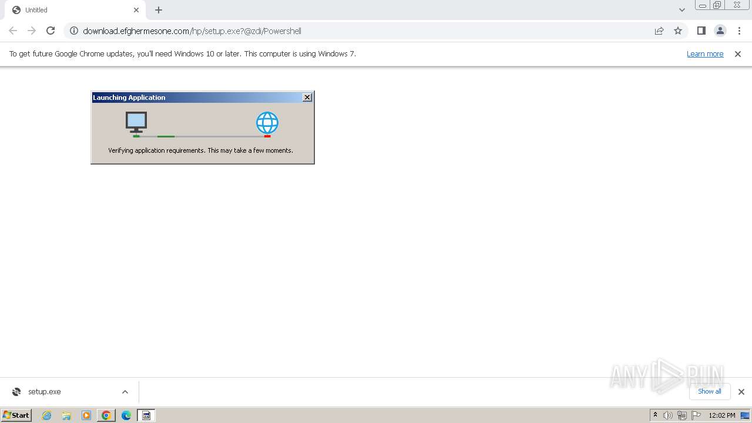Select the running application taskbar button
The width and height of the screenshot is (752, 423).
coord(146,415)
